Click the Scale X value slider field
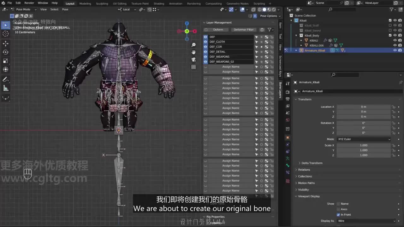Viewport: 404px width, 227px height. tap(364, 145)
